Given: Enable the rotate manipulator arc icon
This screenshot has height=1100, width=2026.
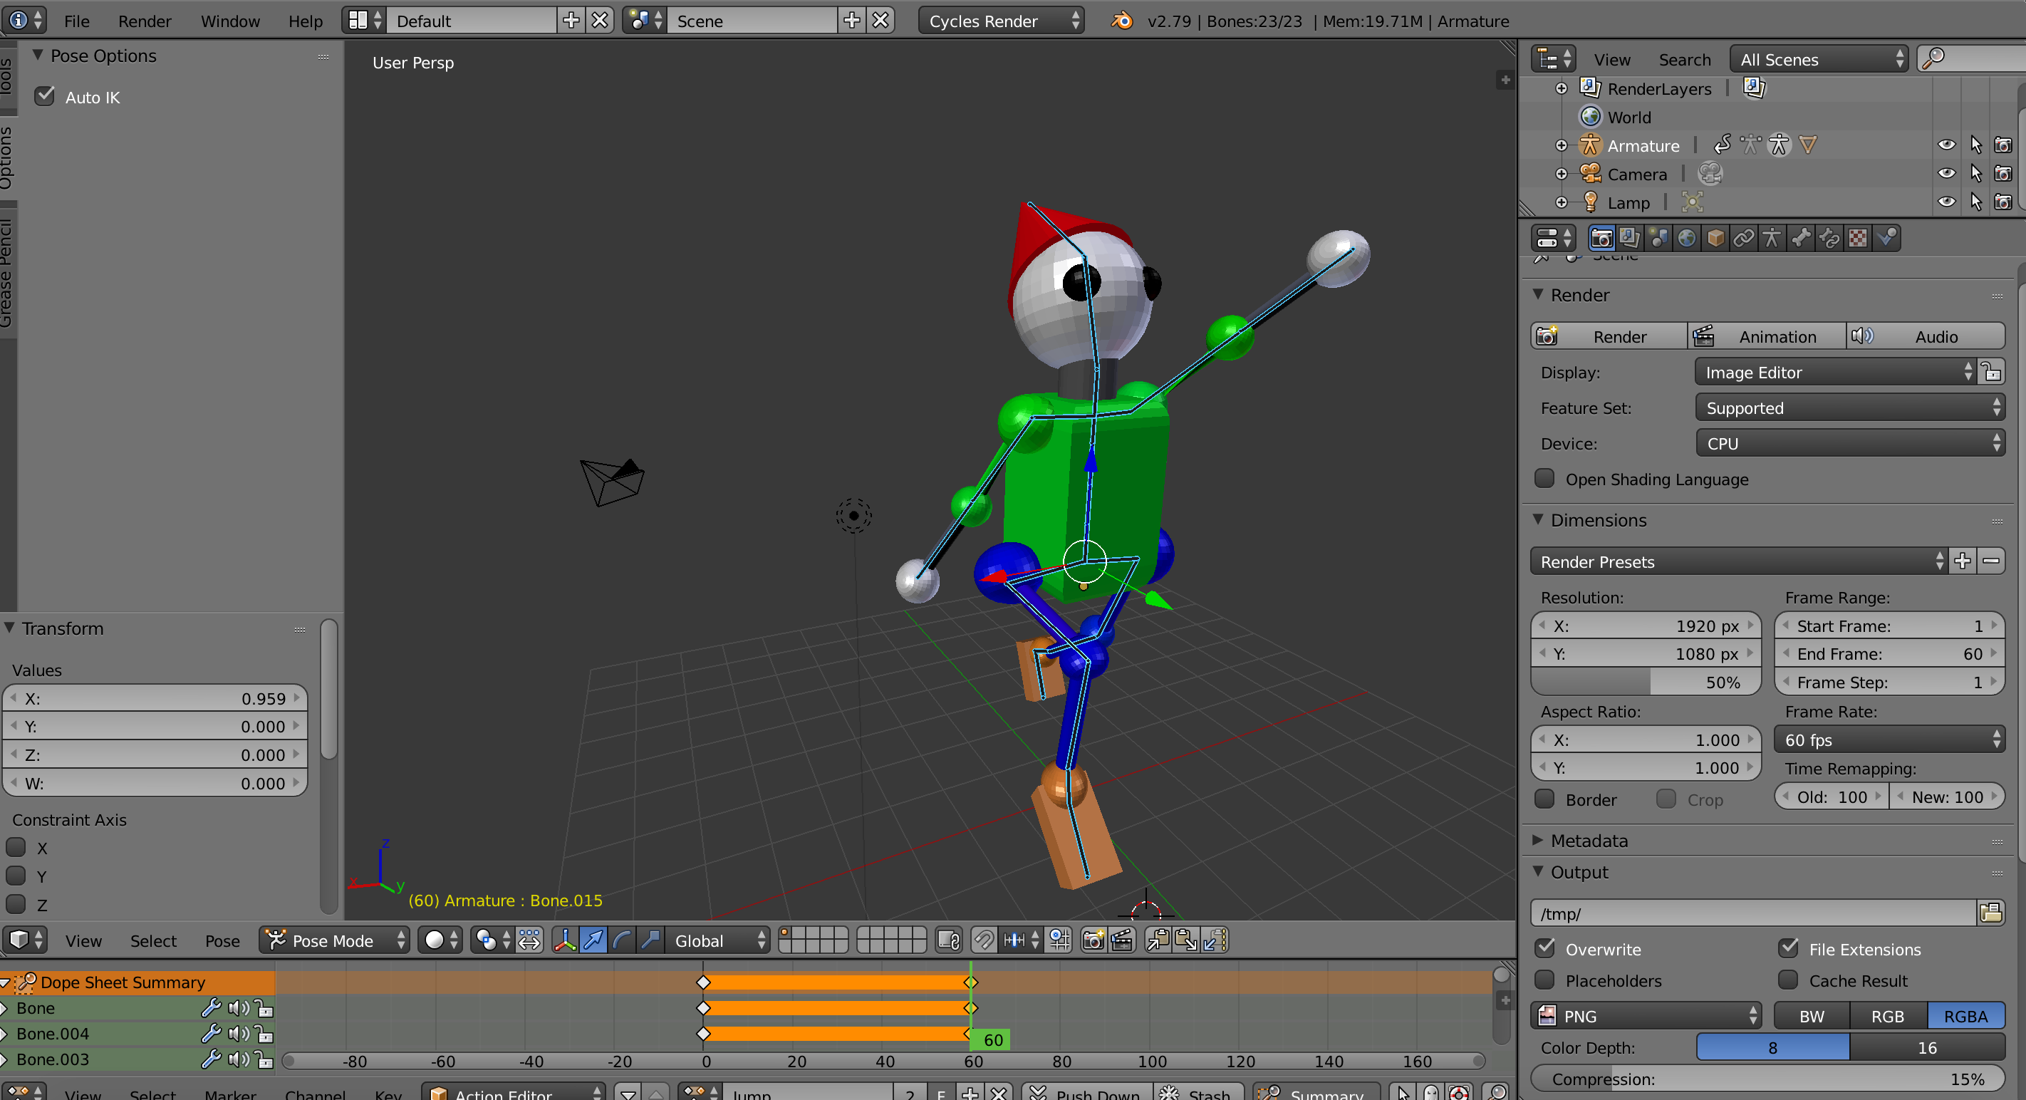Looking at the screenshot, I should coord(621,940).
